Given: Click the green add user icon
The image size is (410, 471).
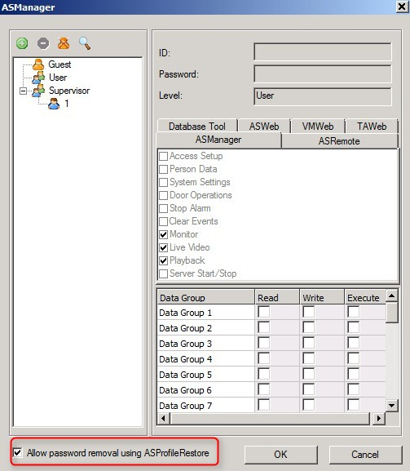Looking at the screenshot, I should (22, 43).
